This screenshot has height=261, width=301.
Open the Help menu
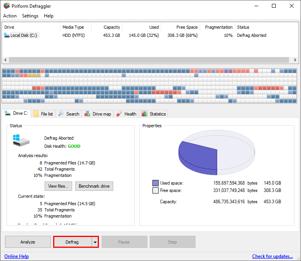point(48,16)
